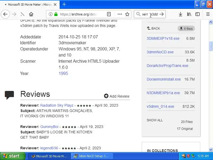The image size is (213, 160).
Task: Open the home page with the house icon
Action: [31, 14]
